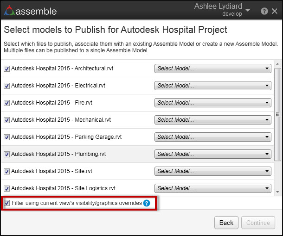Toggle the Fire.rvt file checkbox
Viewport: 283px width, 236px height.
[x=6, y=103]
